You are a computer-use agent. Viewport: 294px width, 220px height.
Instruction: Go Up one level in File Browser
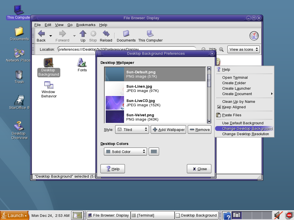tap(83, 36)
